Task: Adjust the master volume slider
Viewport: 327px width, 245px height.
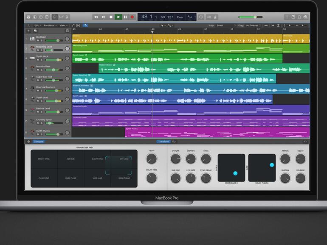Action: 251,17
